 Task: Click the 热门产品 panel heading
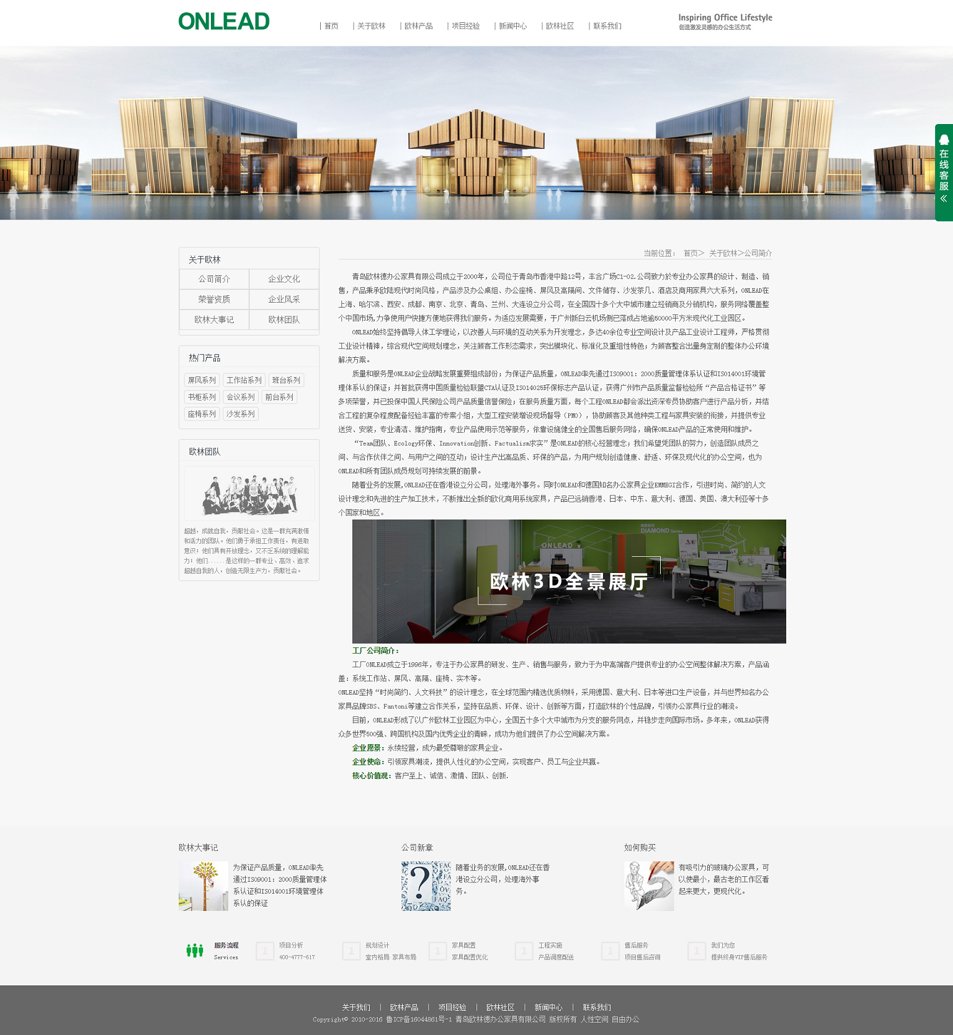[x=205, y=358]
